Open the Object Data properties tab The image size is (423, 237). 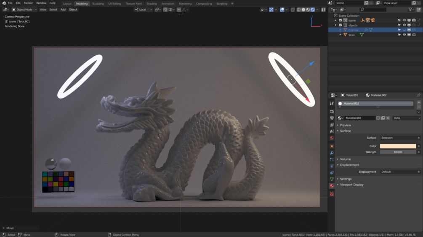coord(332,179)
